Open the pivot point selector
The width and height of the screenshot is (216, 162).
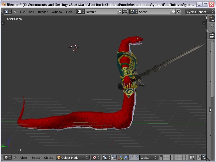(106, 157)
